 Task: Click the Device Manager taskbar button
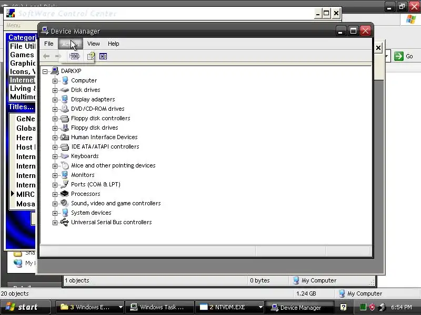(299, 308)
